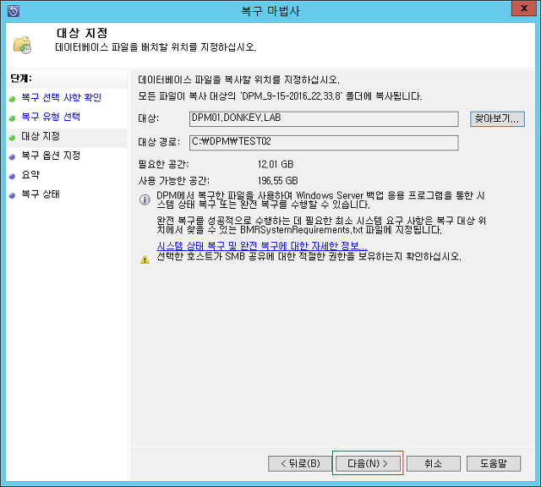The height and width of the screenshot is (487, 541).
Task: Open the 복구 유형 선택 step
Action: point(51,117)
